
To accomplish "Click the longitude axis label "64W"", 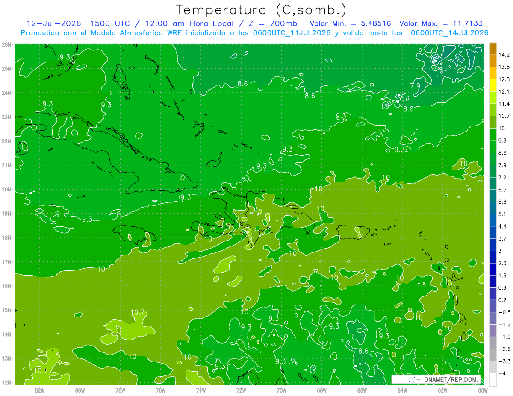I will pos(402,390).
